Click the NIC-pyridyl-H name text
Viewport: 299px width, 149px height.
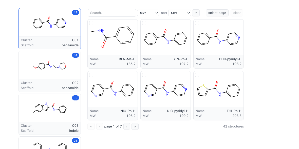(178, 111)
